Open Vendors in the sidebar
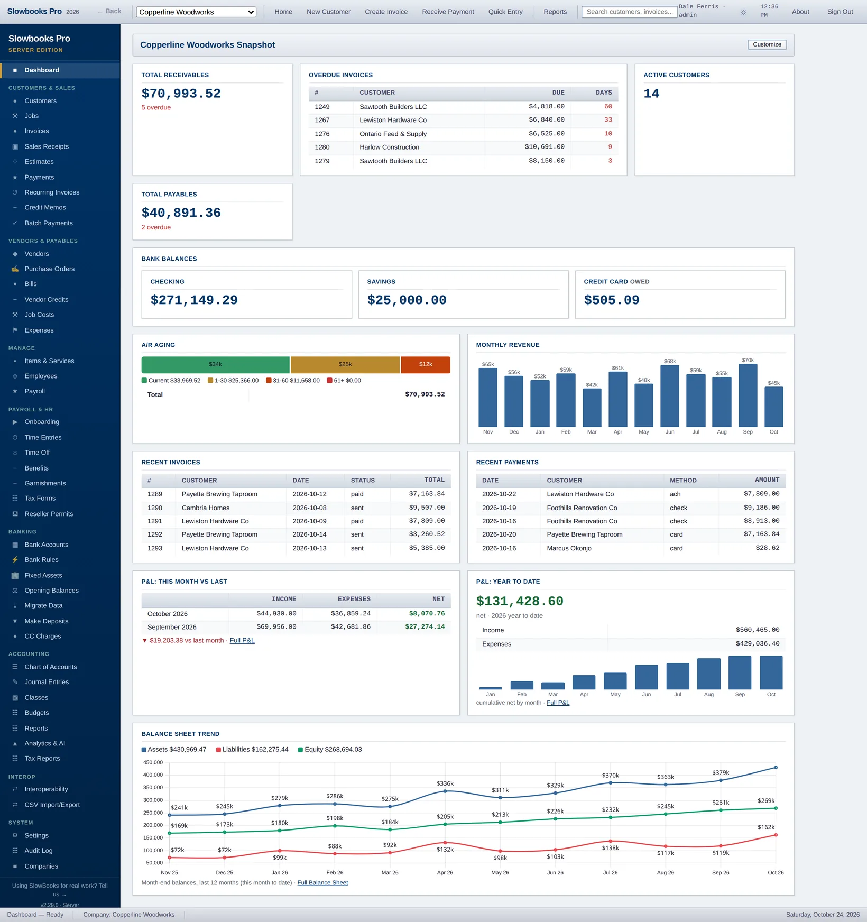This screenshot has height=922, width=867. (x=60, y=254)
